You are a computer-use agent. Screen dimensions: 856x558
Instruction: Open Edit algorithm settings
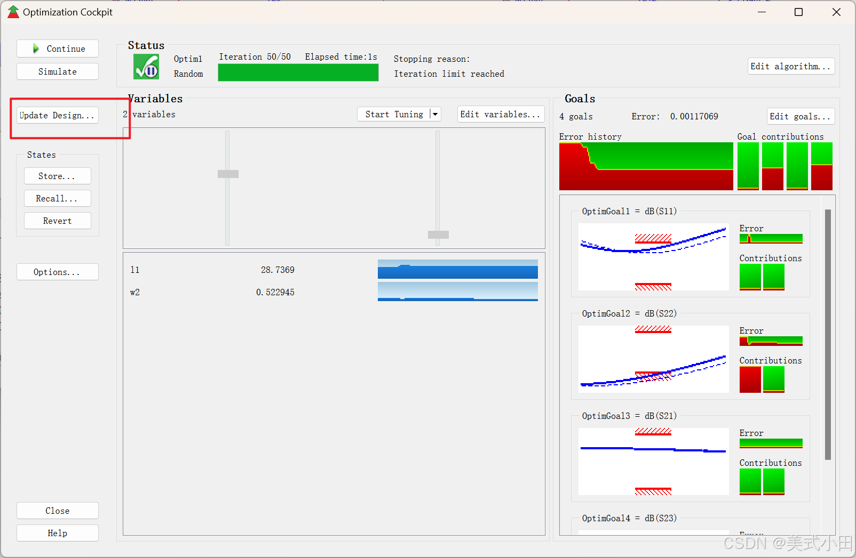click(x=791, y=66)
